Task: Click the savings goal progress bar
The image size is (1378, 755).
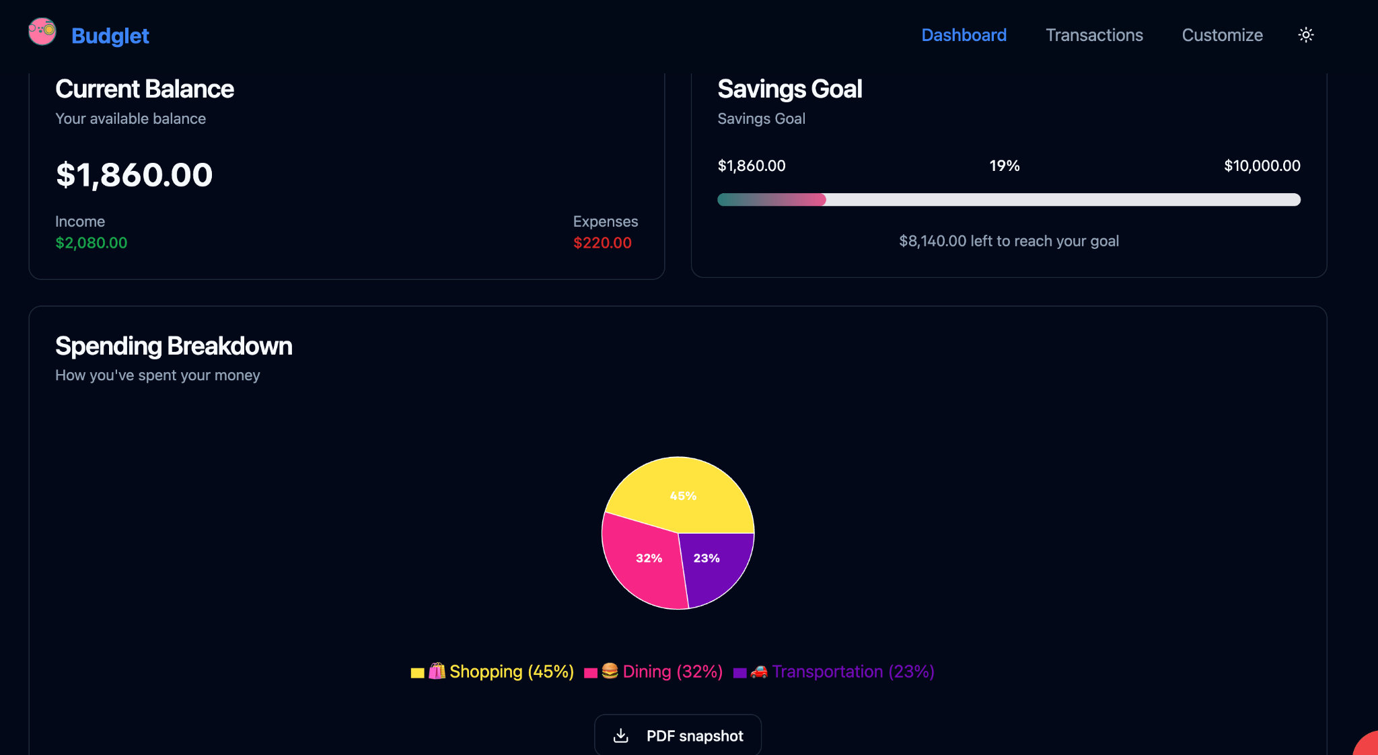Action: (x=1009, y=200)
